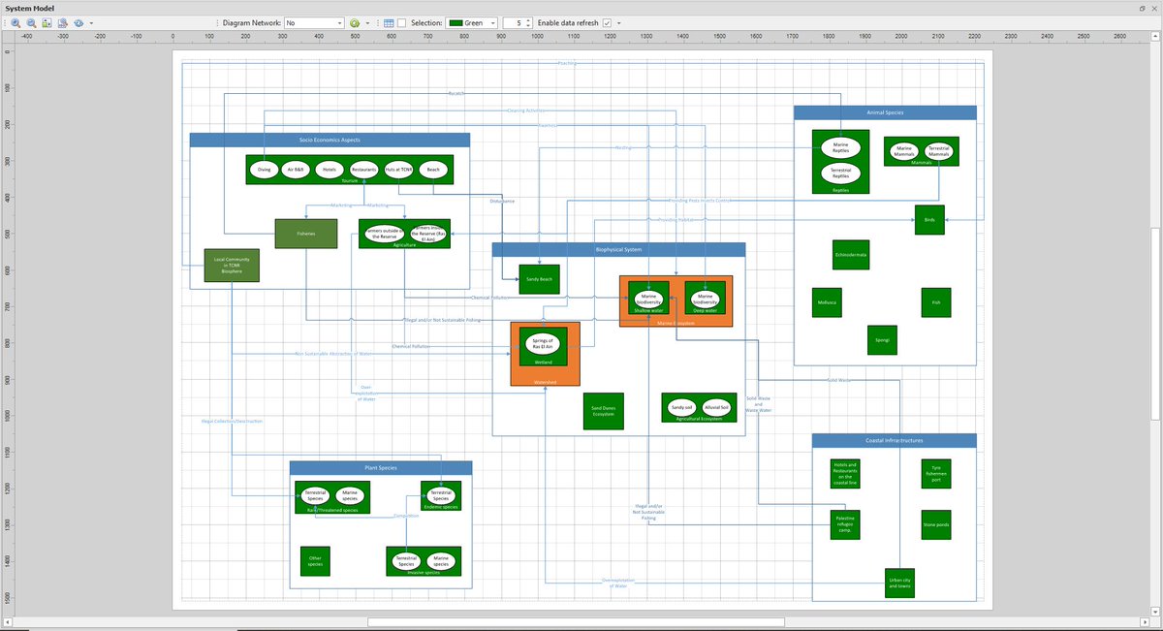
Task: Select the Fisheries box
Action: click(x=306, y=234)
